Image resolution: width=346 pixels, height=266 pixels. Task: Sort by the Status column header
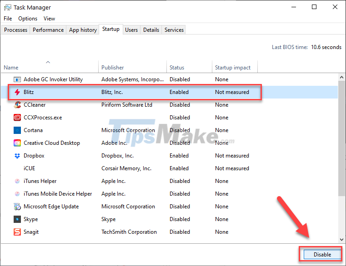[189, 68]
